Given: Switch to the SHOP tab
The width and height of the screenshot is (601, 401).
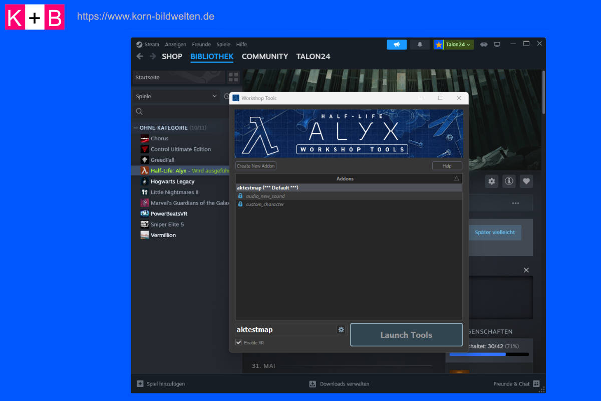Looking at the screenshot, I should pyautogui.click(x=172, y=57).
